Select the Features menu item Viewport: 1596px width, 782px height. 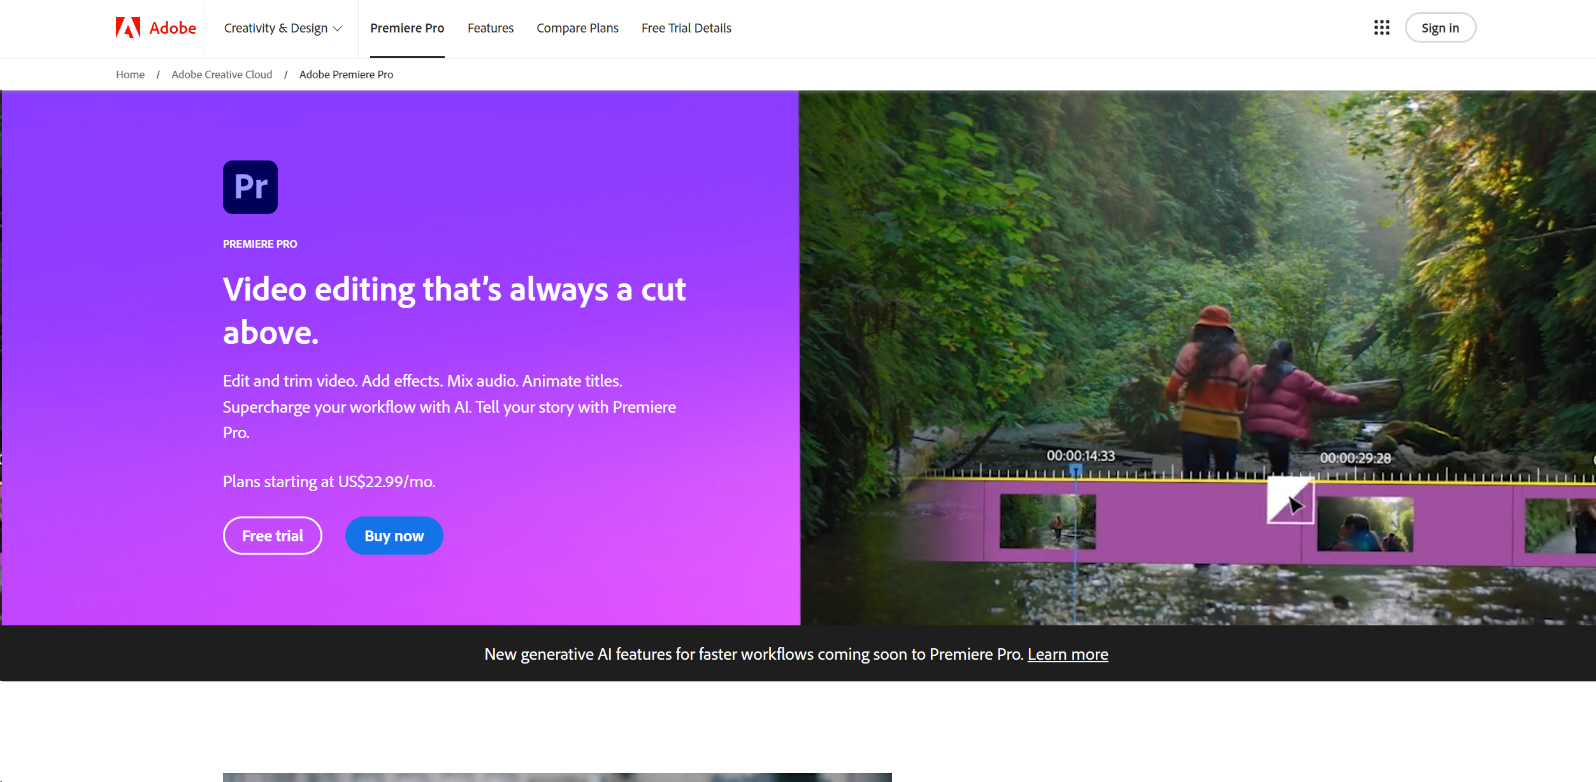[x=491, y=27]
